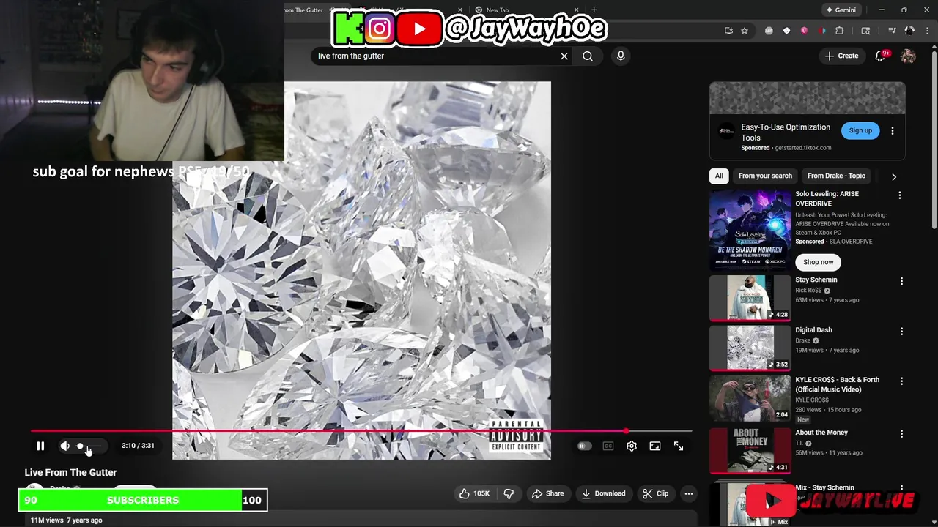Close the New Tab tab

pyautogui.click(x=576, y=10)
